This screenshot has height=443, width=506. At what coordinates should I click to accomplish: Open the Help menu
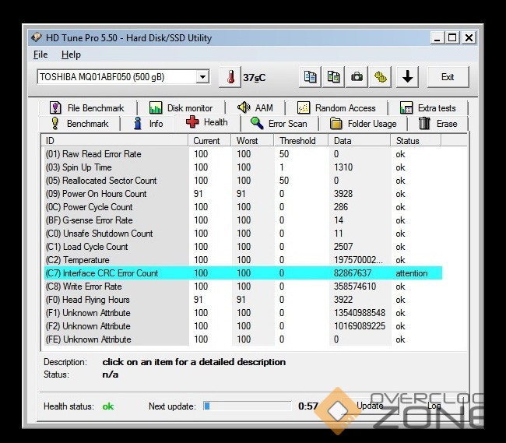[71, 54]
